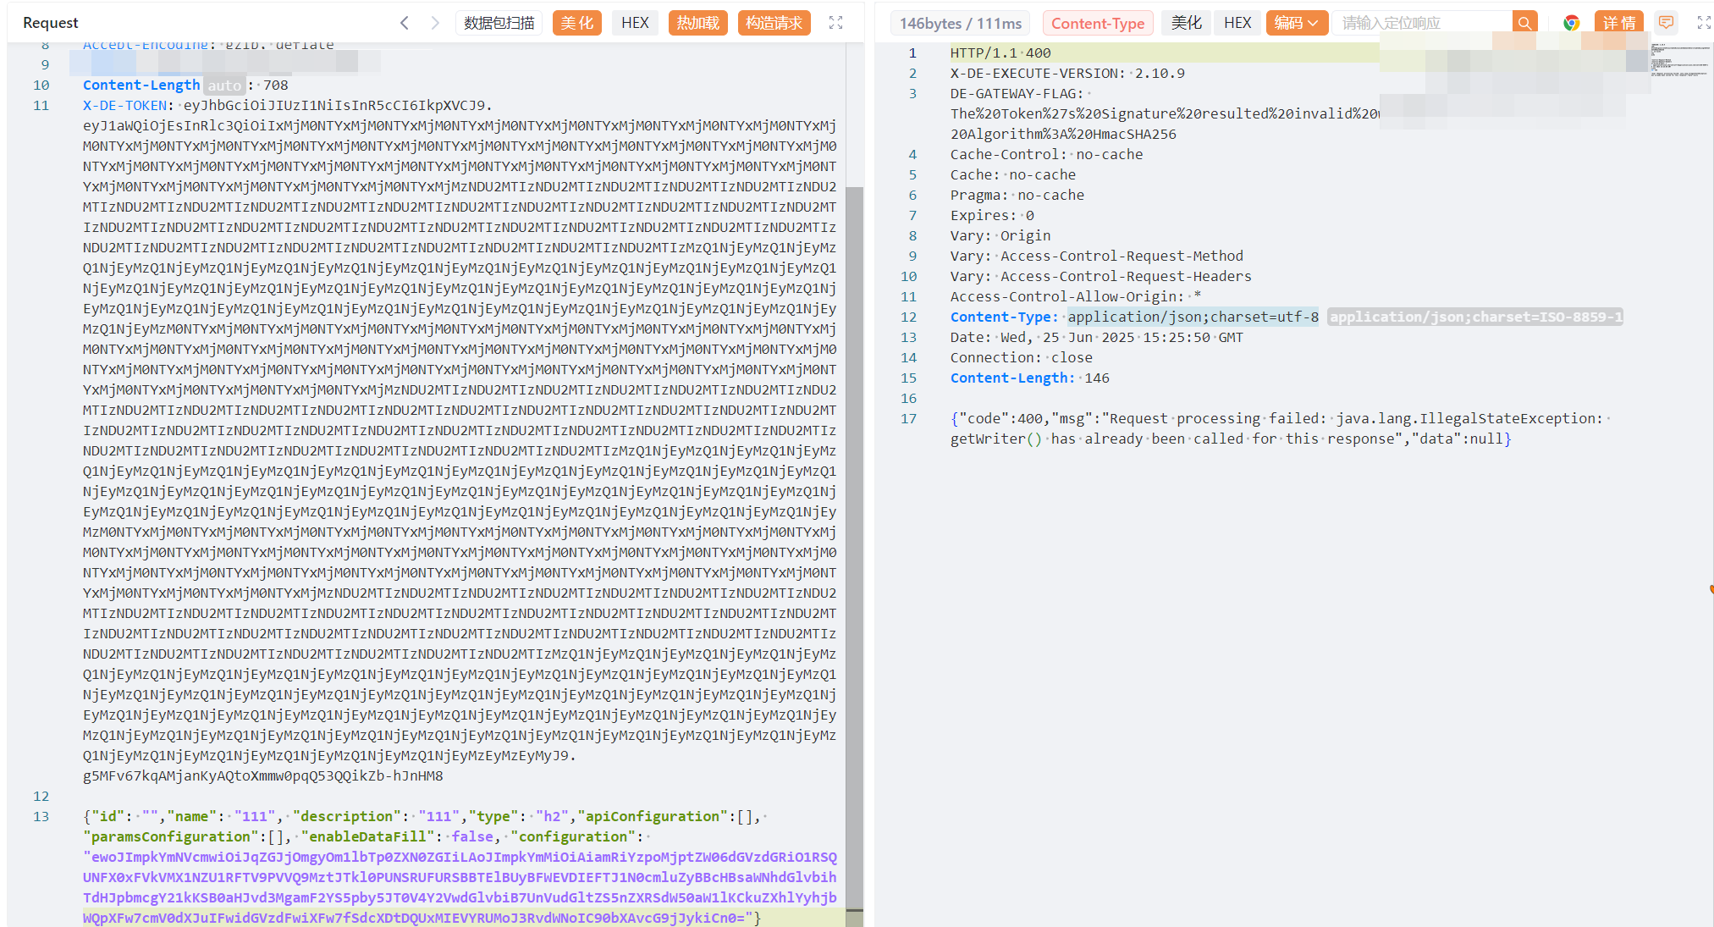Select the greyed ISO-8859-1 charset suggestion
Viewport: 1714px width, 927px height.
1475,317
